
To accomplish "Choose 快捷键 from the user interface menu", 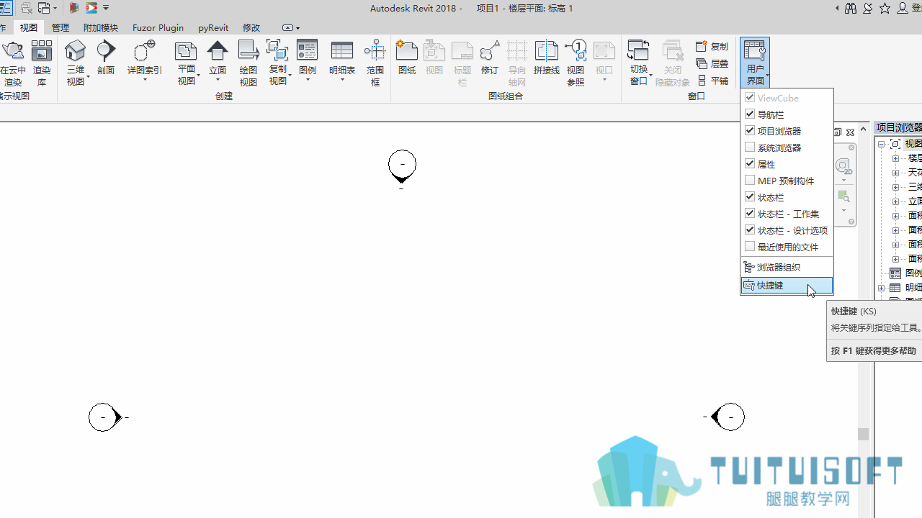I will click(787, 286).
